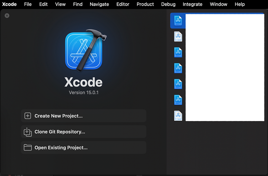Open the Navigate menu
Screen dimensions: 268x176
click(99, 4)
